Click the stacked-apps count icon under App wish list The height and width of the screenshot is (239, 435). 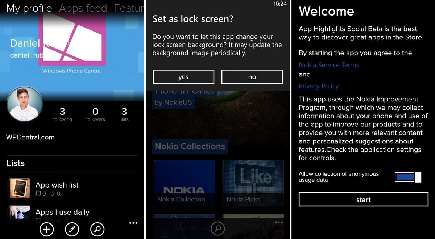point(38,194)
